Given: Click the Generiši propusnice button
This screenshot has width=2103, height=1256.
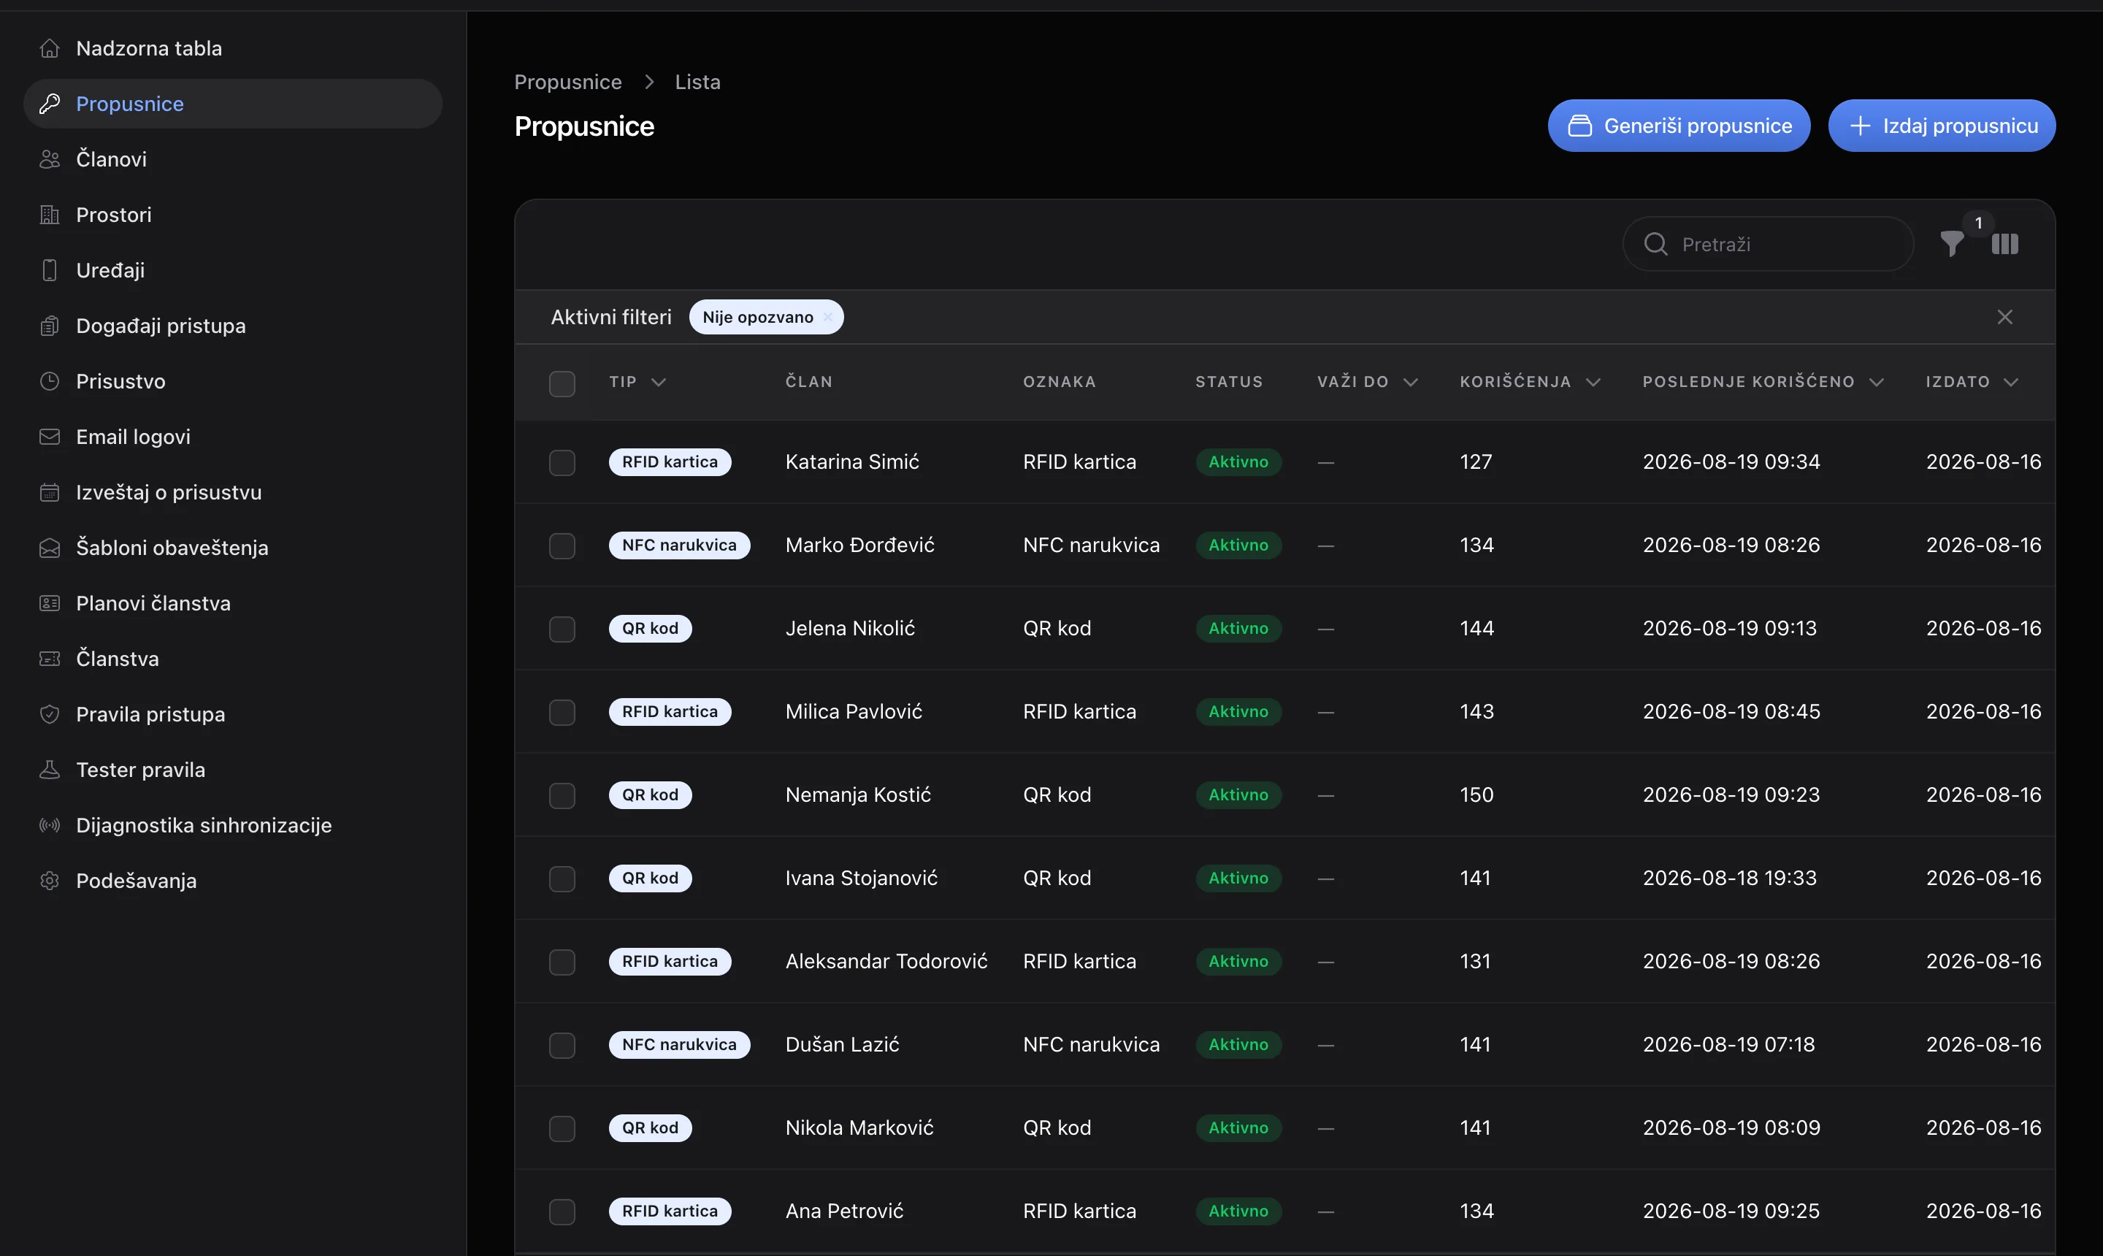Looking at the screenshot, I should [1679, 126].
